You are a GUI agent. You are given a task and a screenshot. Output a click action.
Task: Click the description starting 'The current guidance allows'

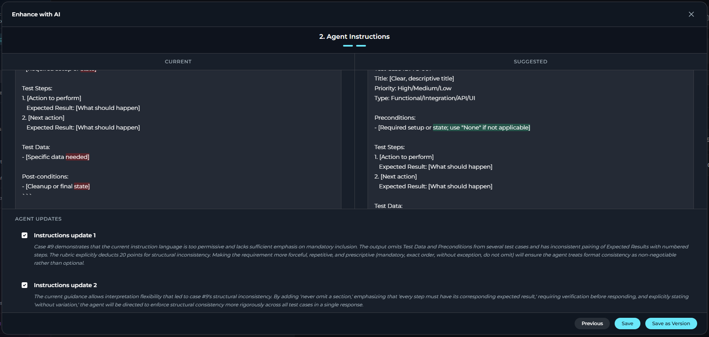[361, 301]
